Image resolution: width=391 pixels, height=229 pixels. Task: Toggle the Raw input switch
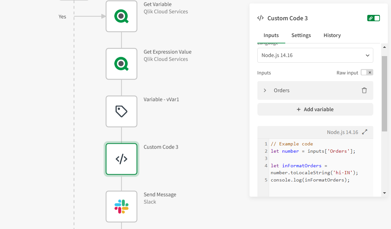click(x=367, y=73)
